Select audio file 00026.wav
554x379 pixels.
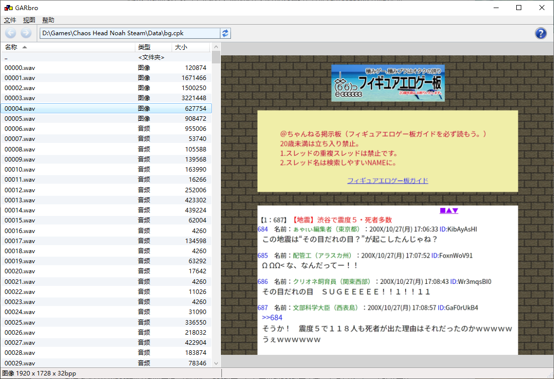click(x=106, y=332)
